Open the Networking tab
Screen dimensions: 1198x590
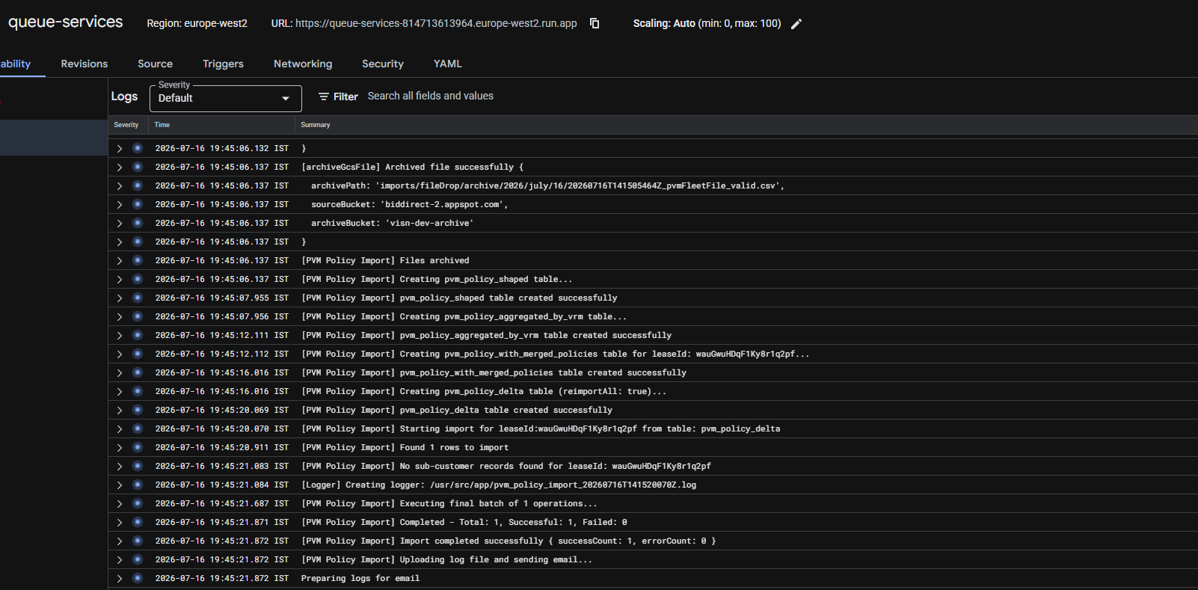tap(303, 64)
